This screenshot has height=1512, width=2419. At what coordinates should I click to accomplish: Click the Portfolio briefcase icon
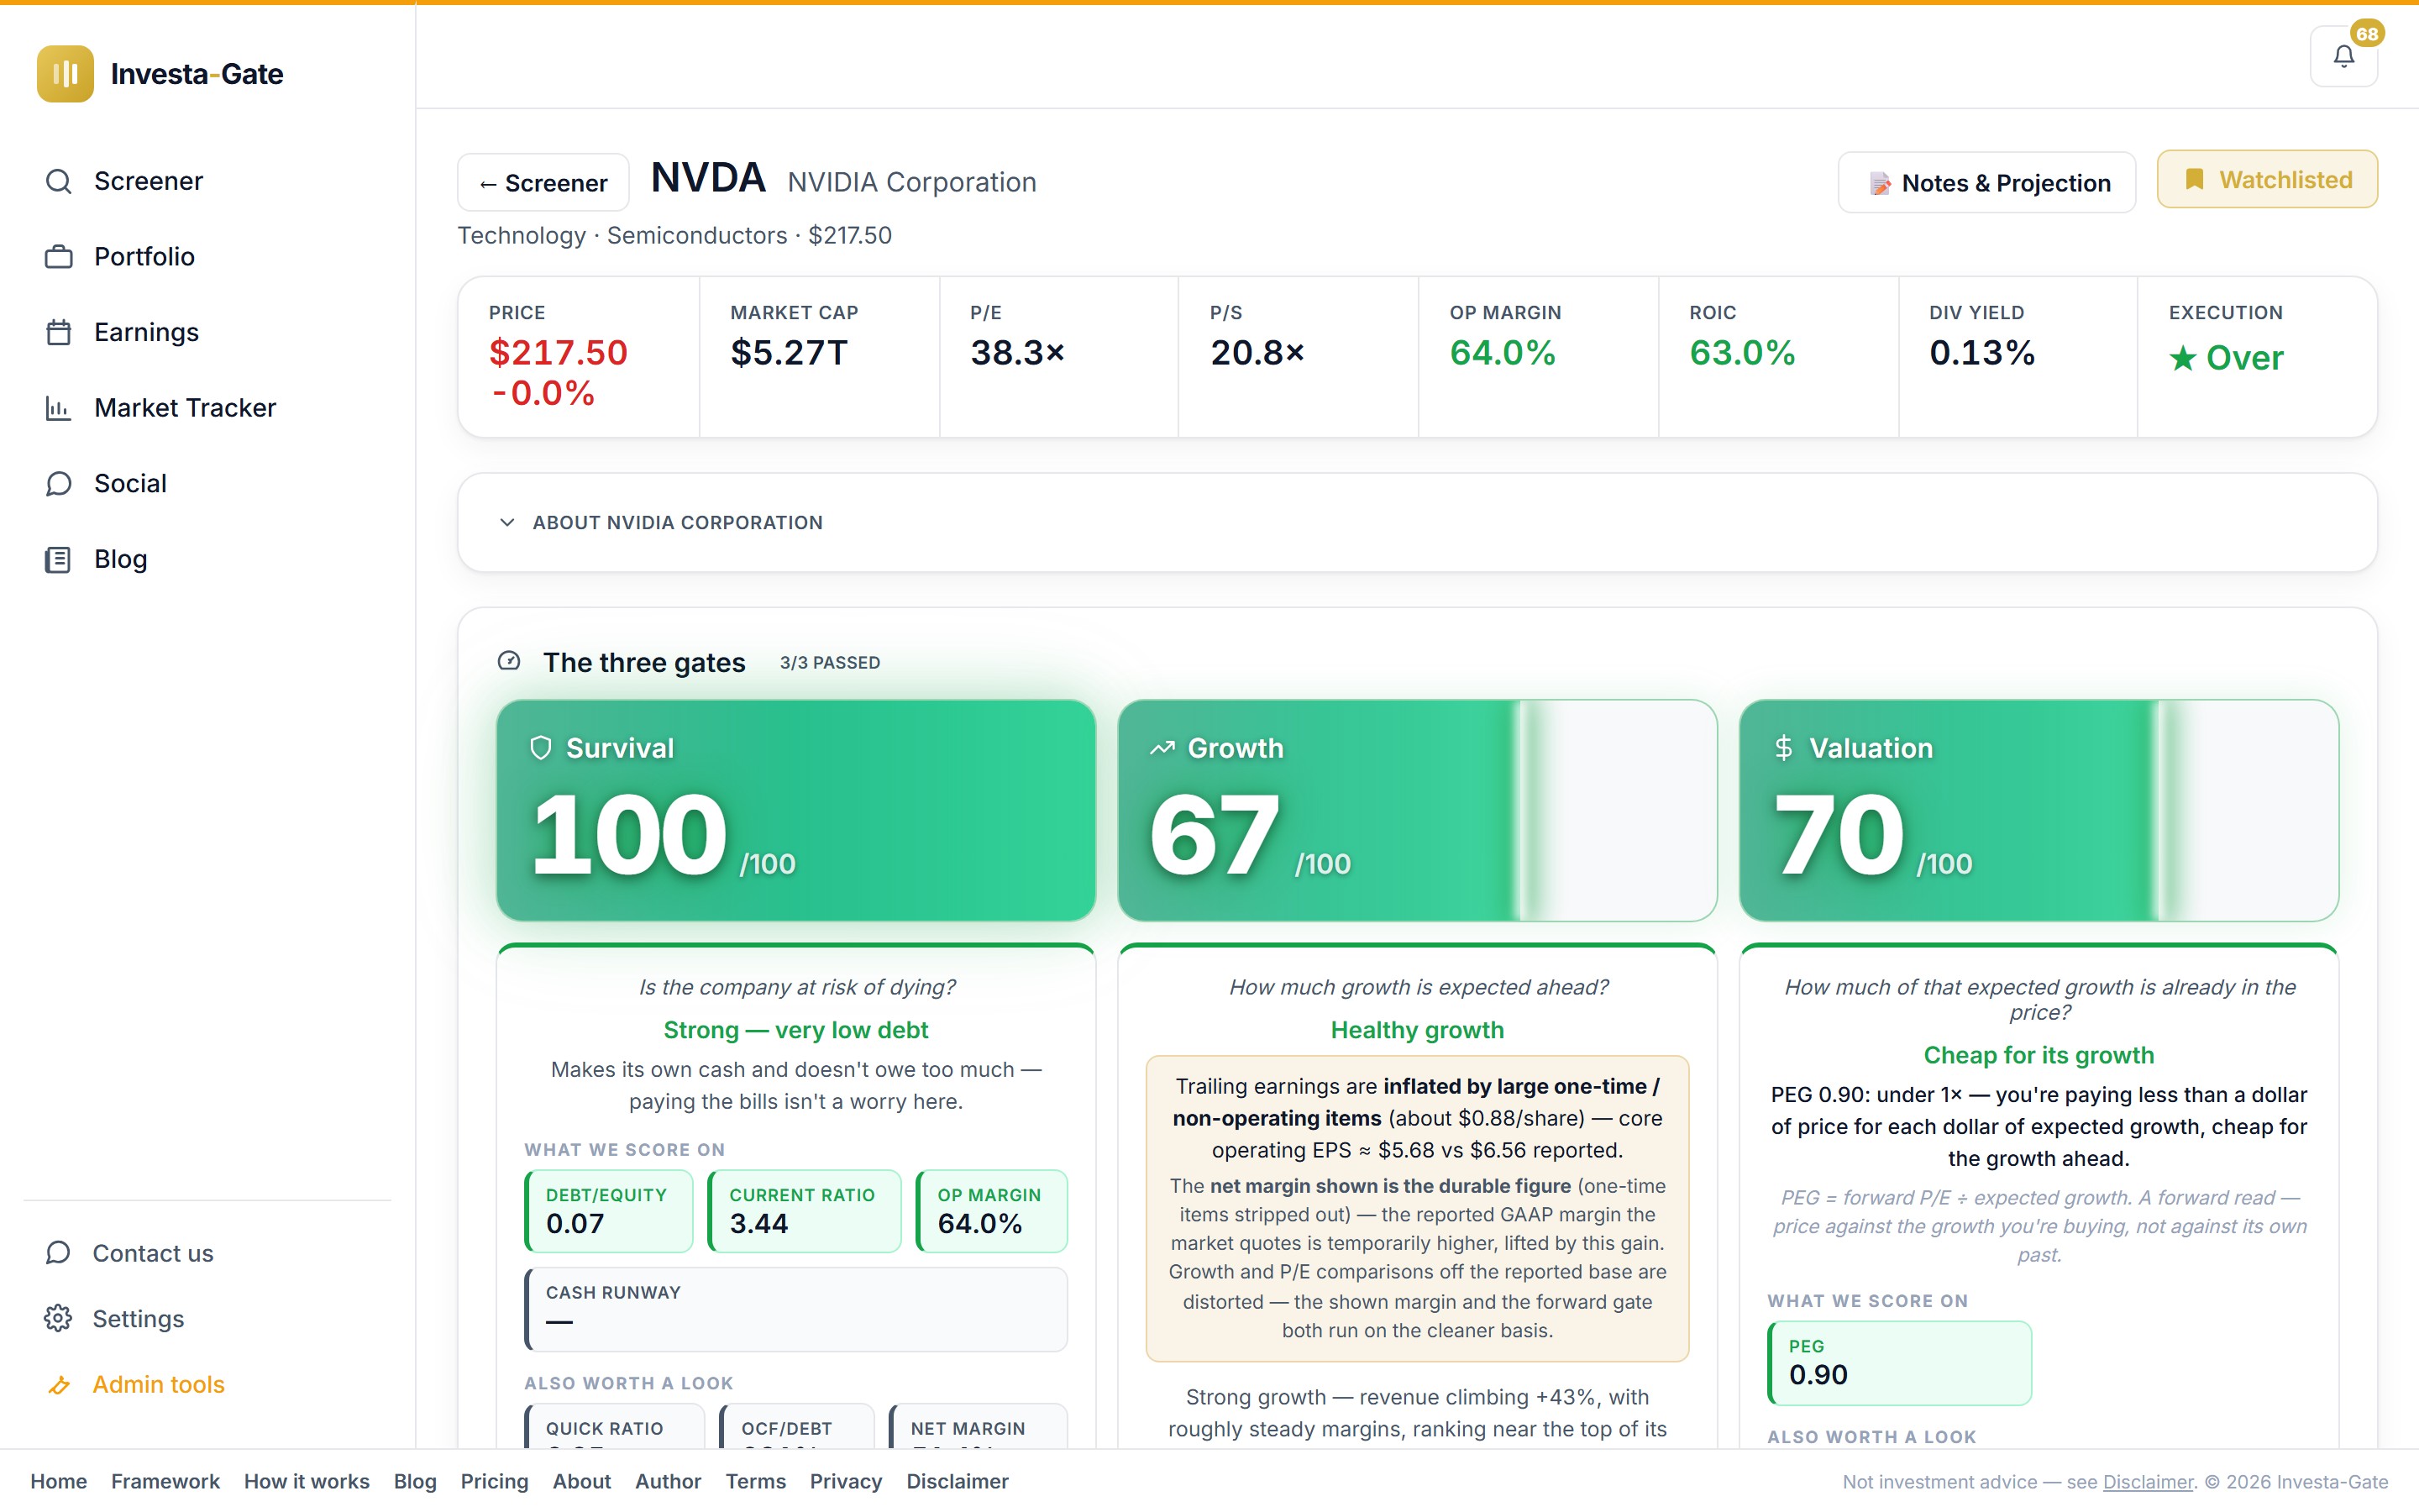59,257
